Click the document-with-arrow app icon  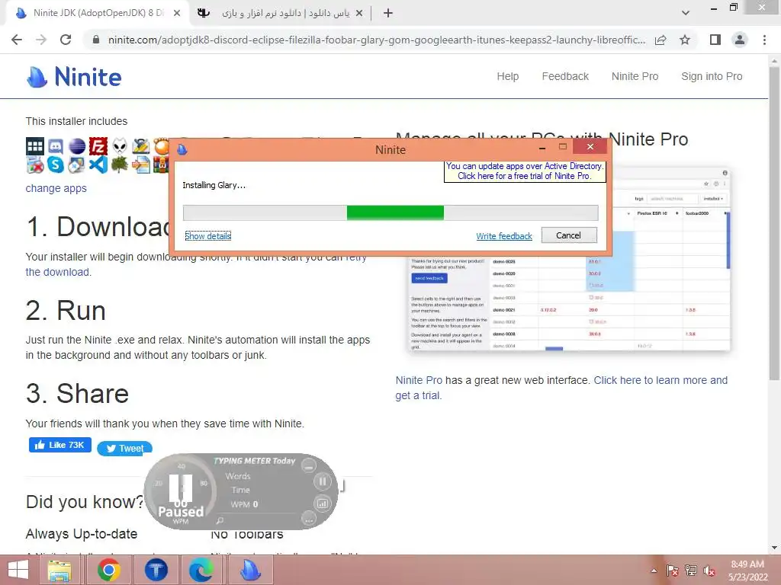[x=141, y=165]
